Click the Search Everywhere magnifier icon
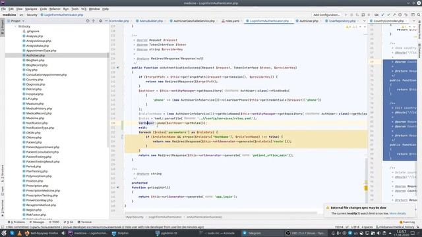This screenshot has height=237, width=422. tap(419, 14)
